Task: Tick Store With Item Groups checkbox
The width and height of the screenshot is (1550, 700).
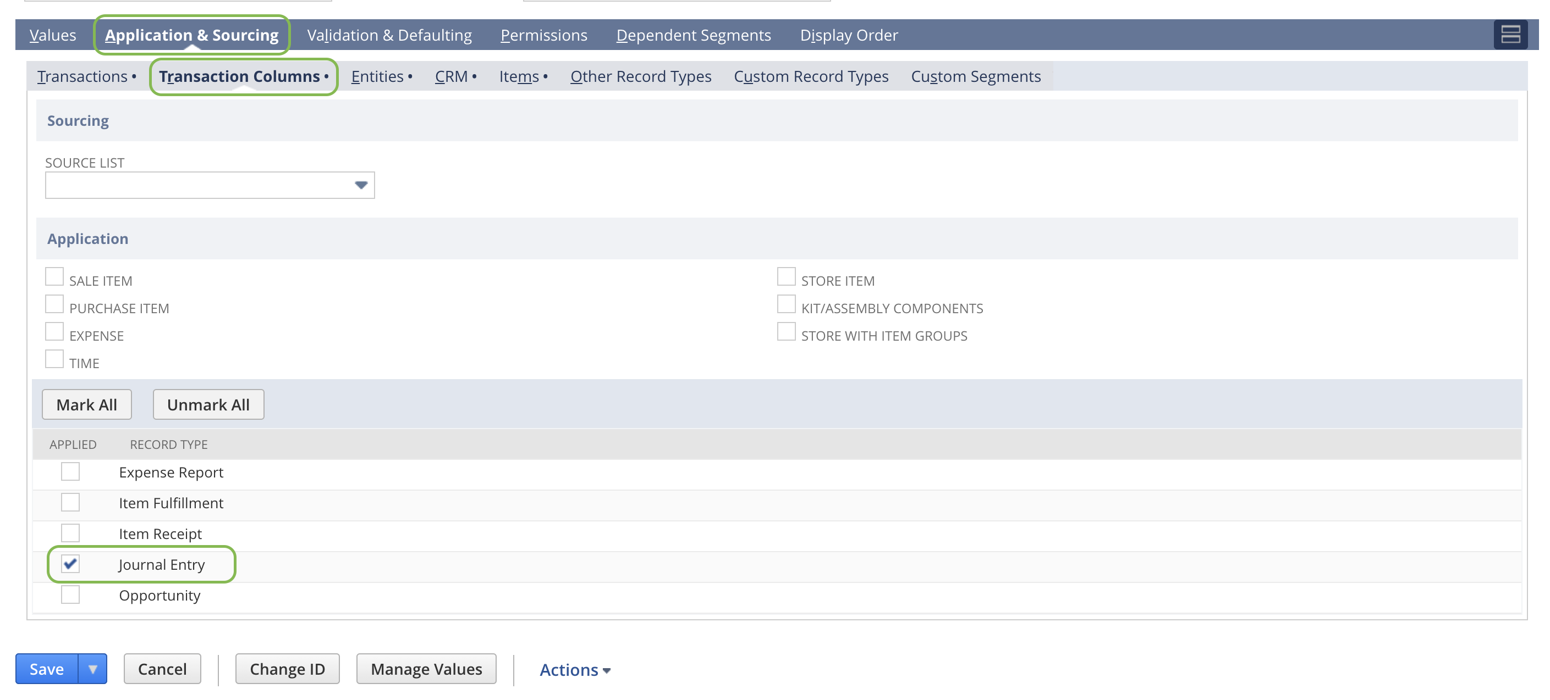Action: (x=786, y=332)
